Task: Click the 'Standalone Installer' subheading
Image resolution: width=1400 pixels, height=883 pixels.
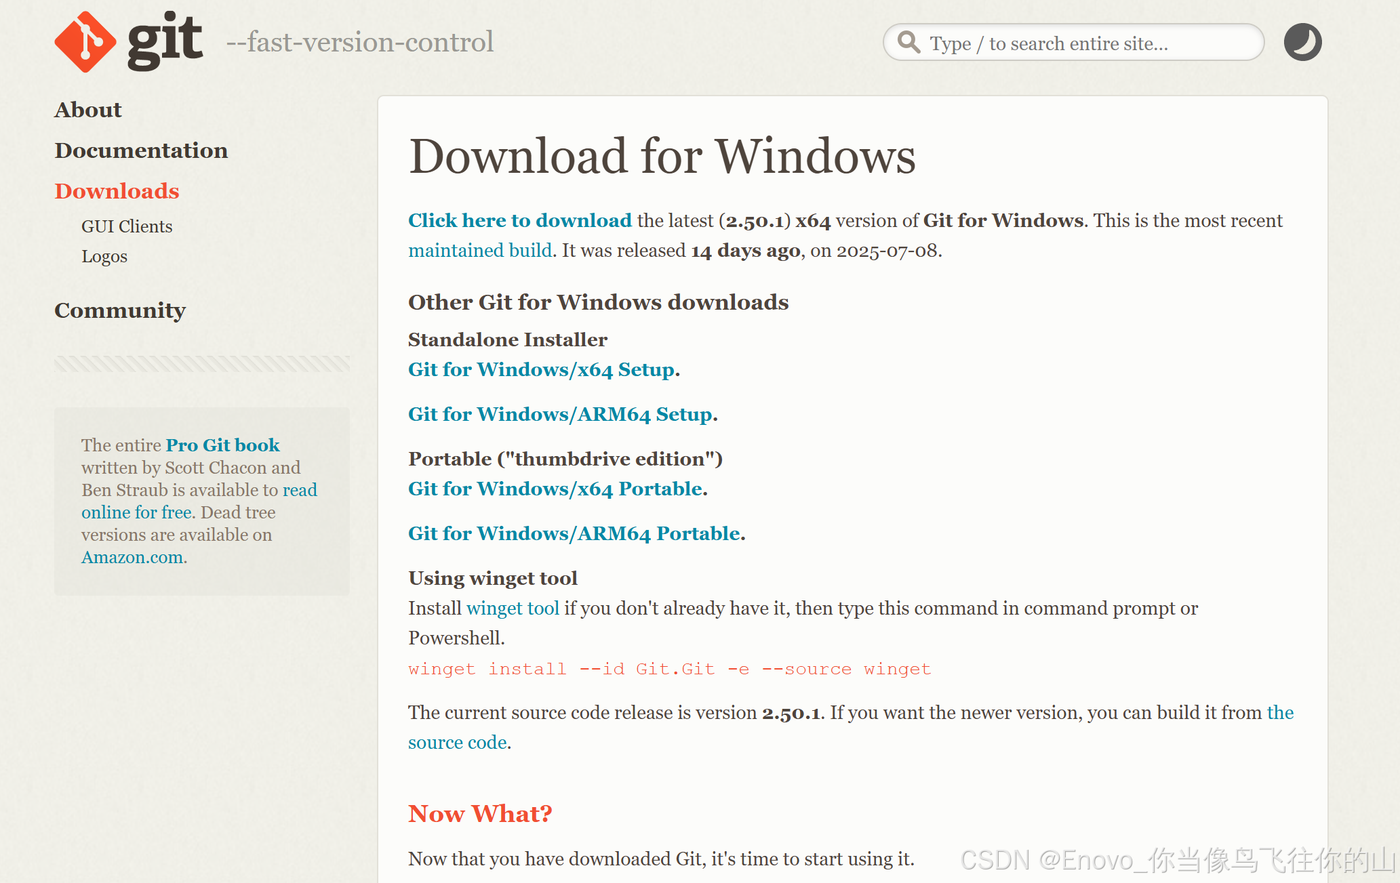Action: 508,340
